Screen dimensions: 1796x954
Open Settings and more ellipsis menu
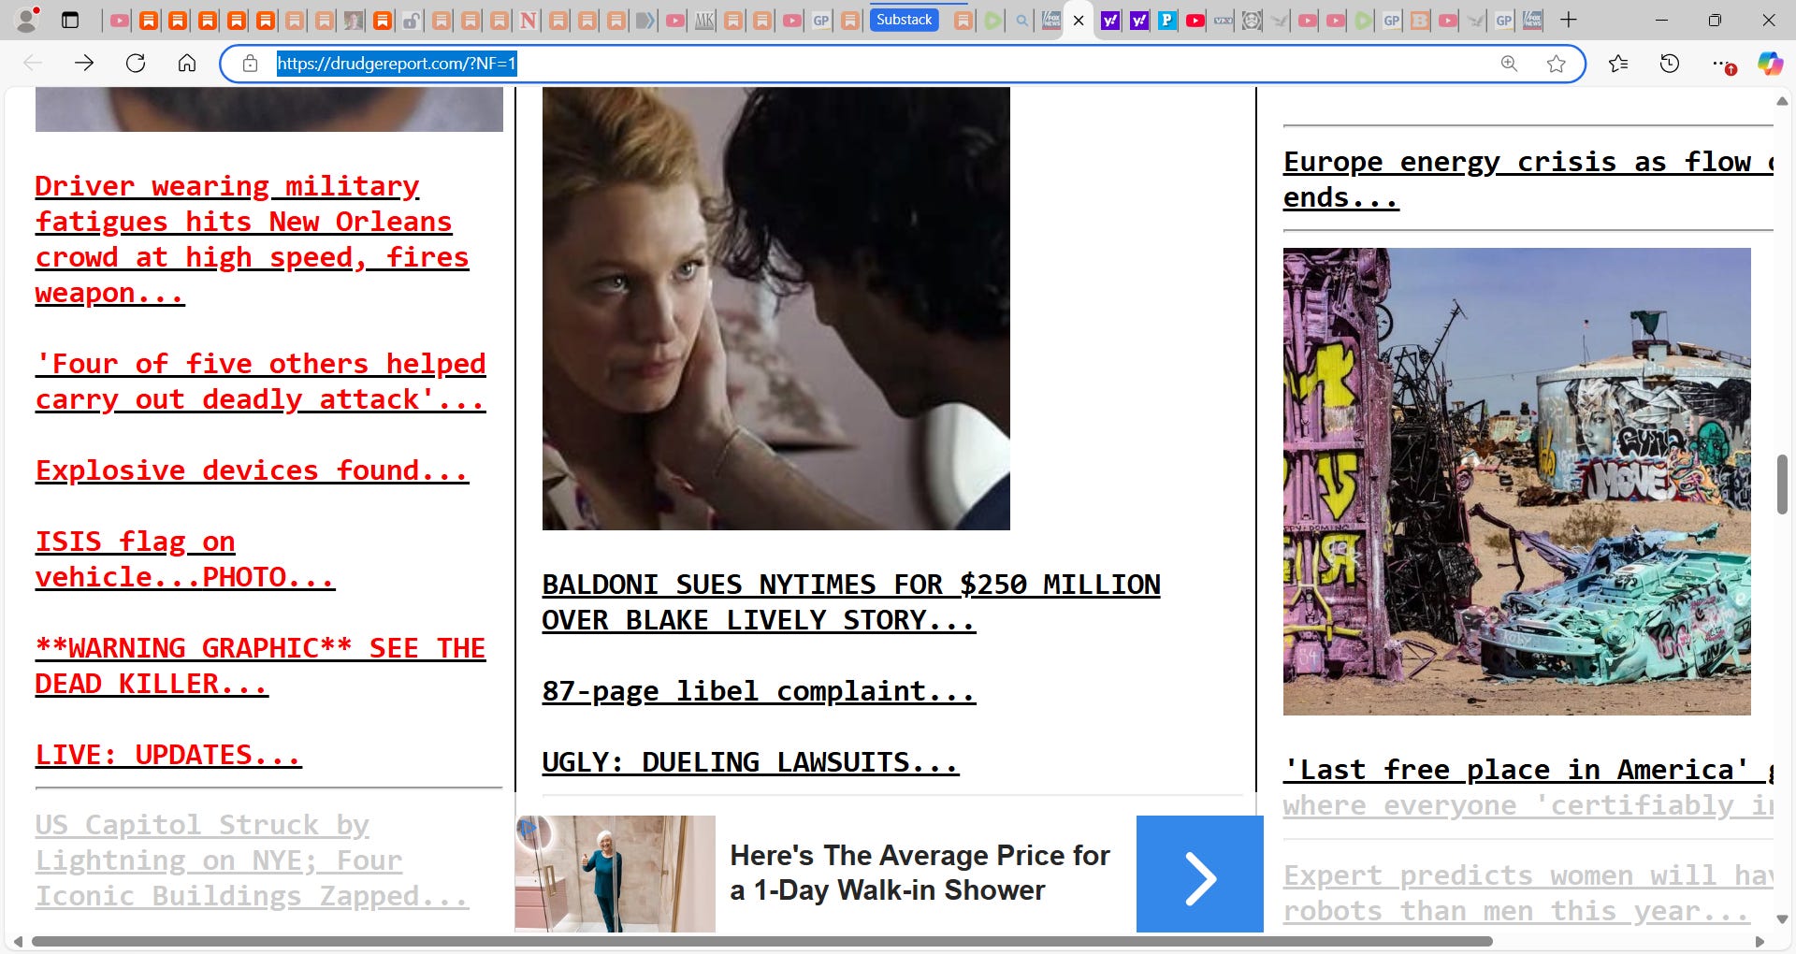(1721, 64)
